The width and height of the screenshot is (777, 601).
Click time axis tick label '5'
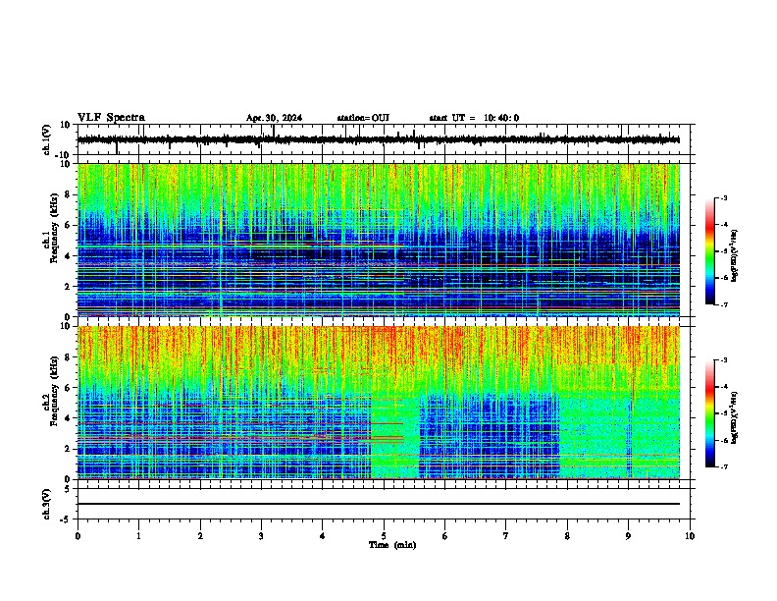click(384, 536)
